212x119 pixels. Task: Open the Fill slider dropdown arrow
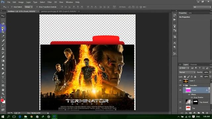tap(210, 77)
